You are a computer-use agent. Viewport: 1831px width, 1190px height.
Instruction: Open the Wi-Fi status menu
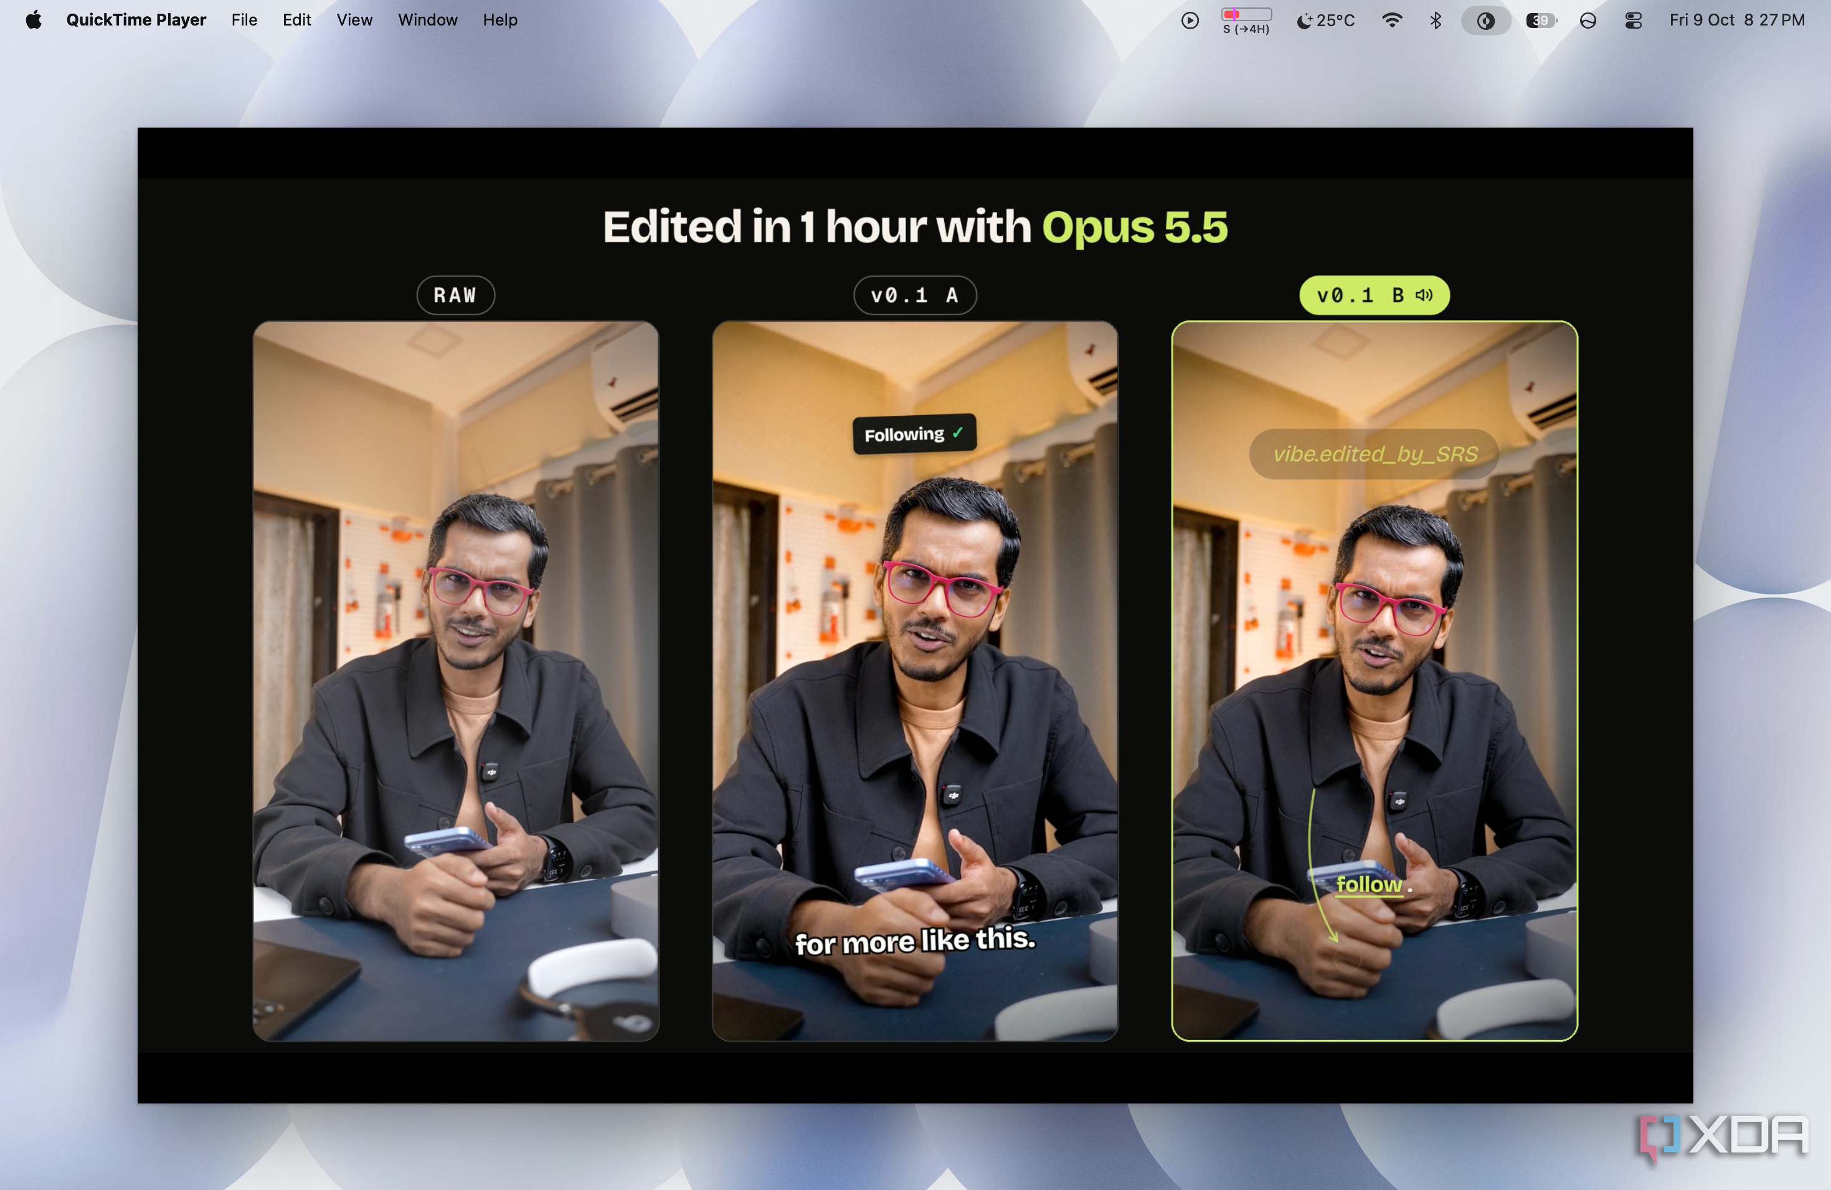[1392, 21]
